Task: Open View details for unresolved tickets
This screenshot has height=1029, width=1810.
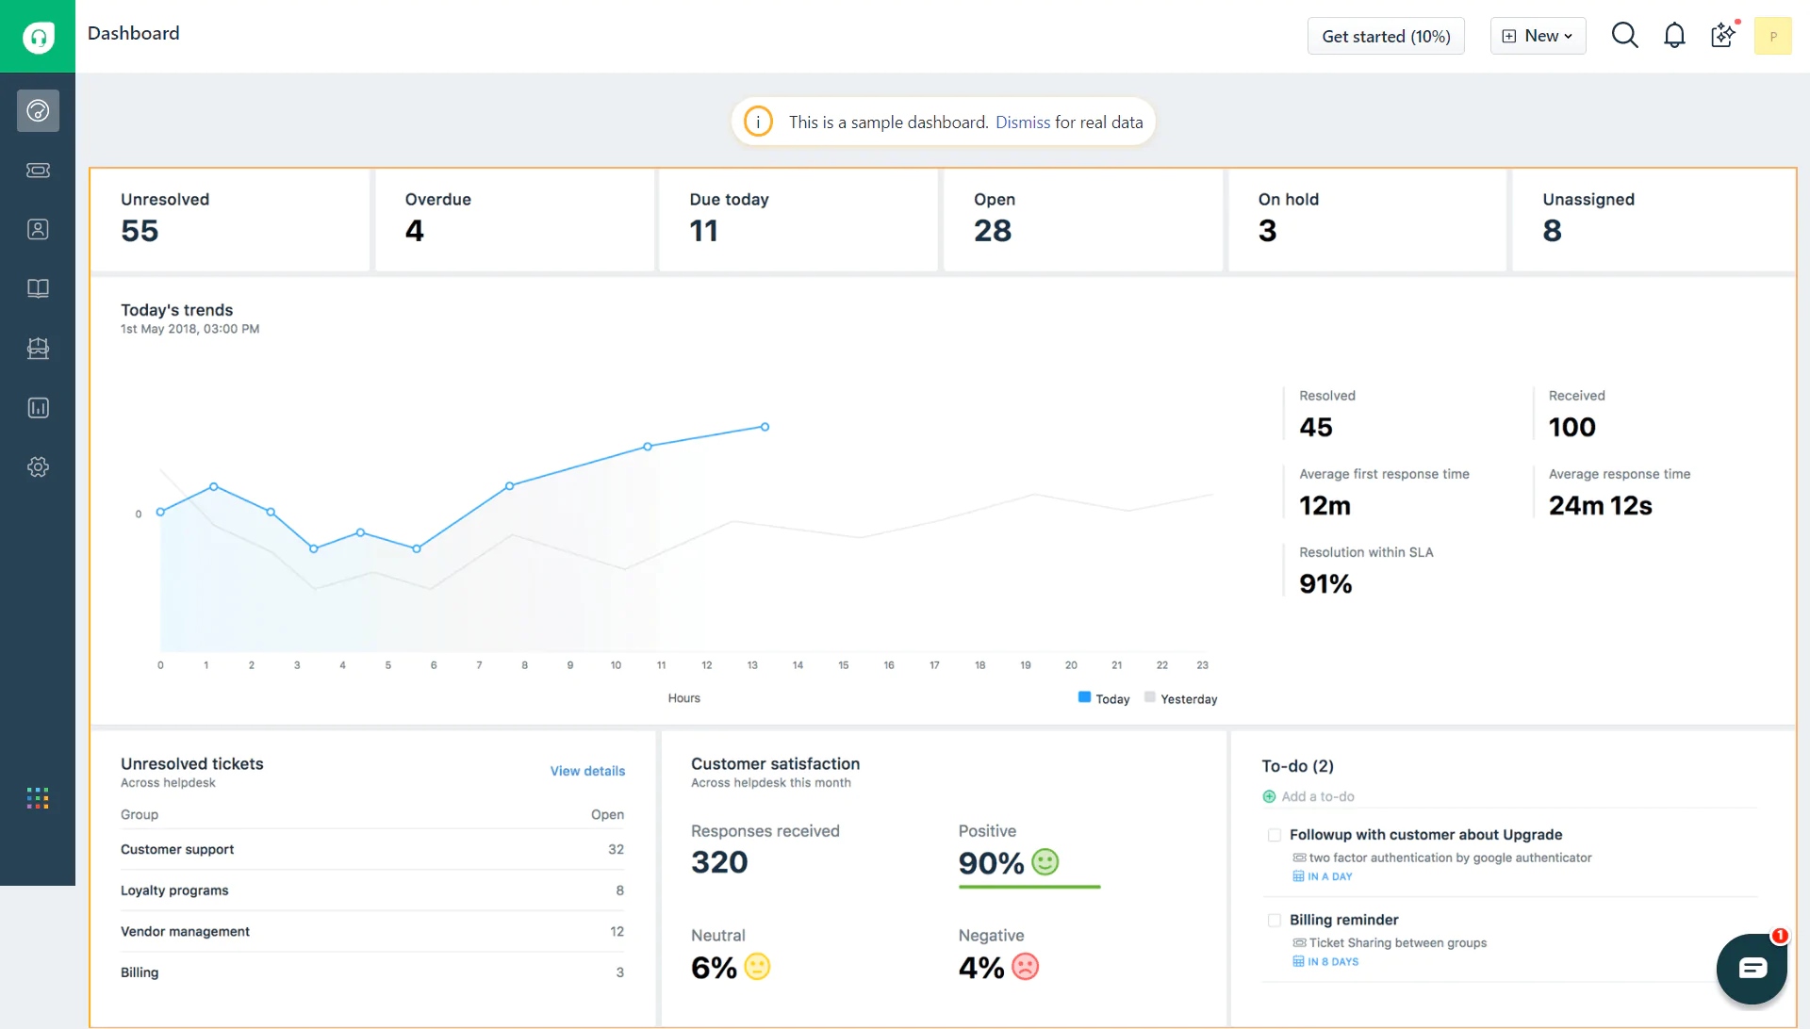Action: click(x=587, y=771)
